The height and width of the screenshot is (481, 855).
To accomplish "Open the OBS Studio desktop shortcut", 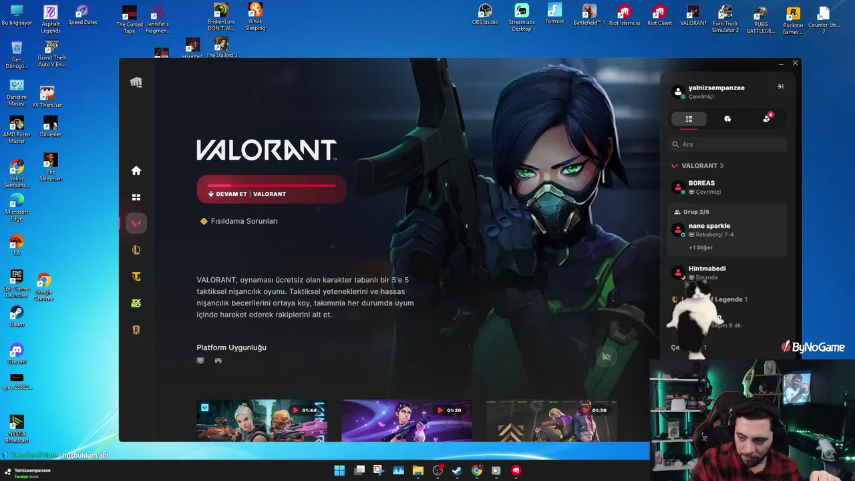I will (x=485, y=15).
